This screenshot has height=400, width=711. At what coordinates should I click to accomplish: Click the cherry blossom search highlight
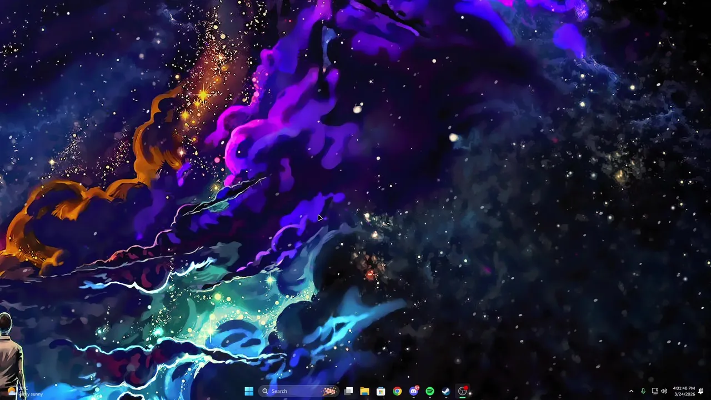(329, 391)
